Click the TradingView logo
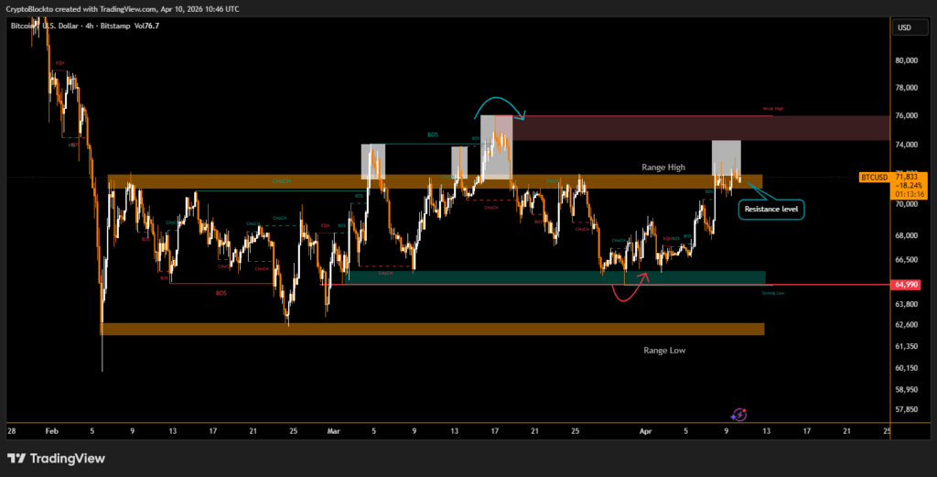937x477 pixels. 56,459
